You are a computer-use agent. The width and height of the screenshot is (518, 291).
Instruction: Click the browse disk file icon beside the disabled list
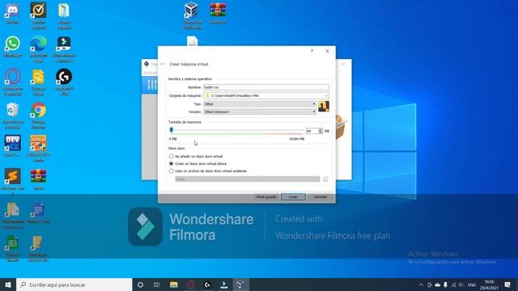coord(325,179)
